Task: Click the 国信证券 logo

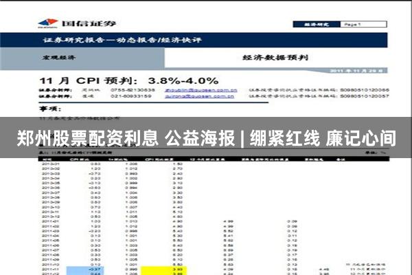Action: (x=77, y=23)
